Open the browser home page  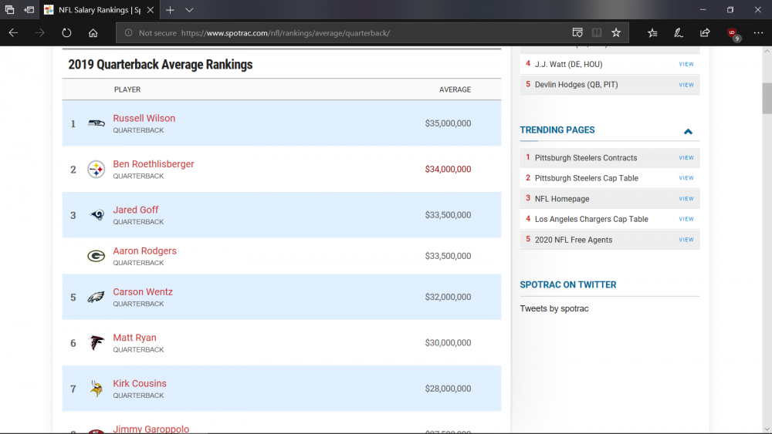pyautogui.click(x=93, y=33)
